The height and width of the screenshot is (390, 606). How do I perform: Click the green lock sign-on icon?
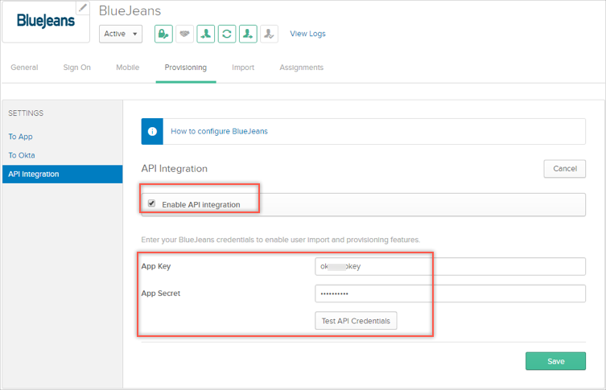[163, 34]
